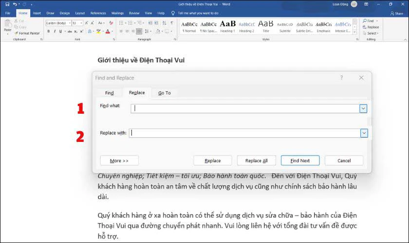Expand the Replace with dropdown arrow
The height and width of the screenshot is (243, 409).
[x=364, y=133]
